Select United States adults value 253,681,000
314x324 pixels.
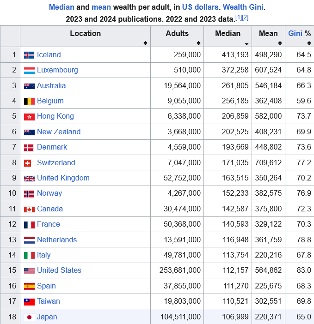(x=180, y=270)
